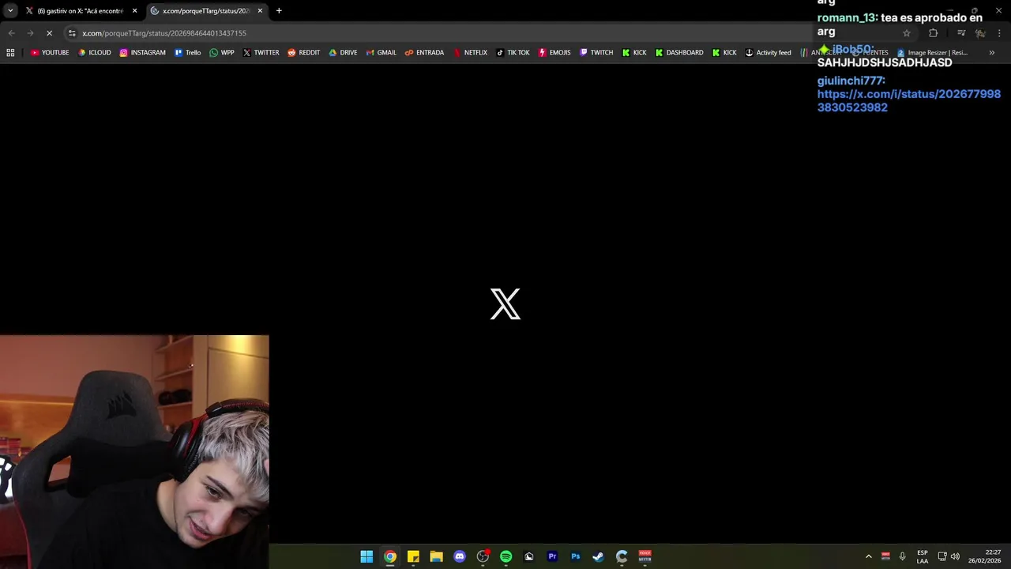Open the Chrome apps grid shortcut
1011x569 pixels.
point(10,52)
